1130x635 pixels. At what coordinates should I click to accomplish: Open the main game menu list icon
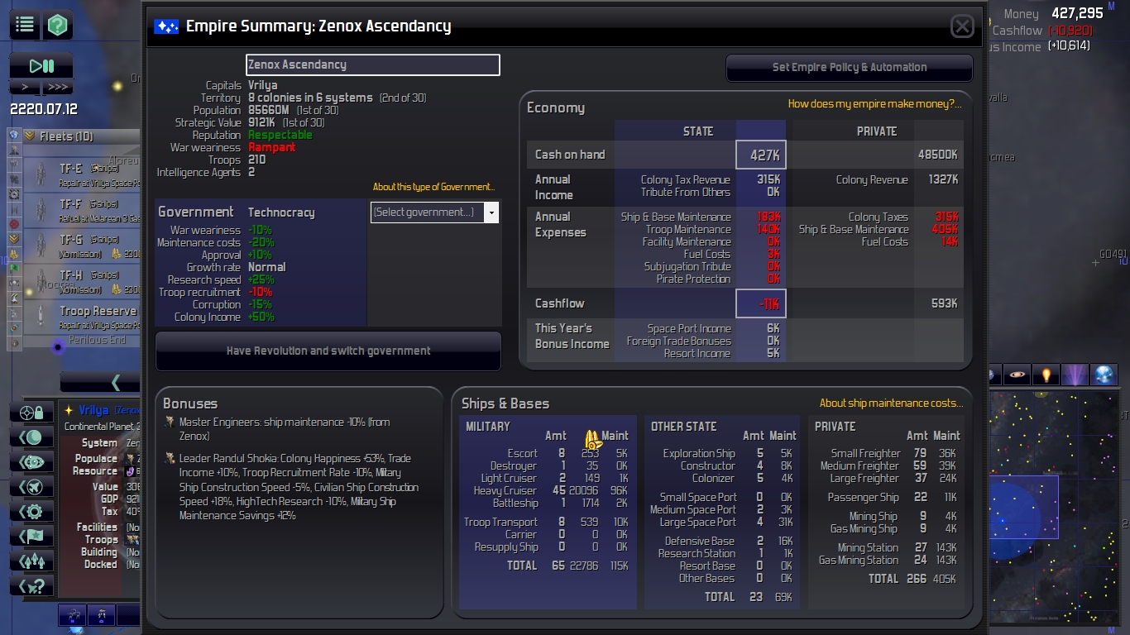point(25,25)
